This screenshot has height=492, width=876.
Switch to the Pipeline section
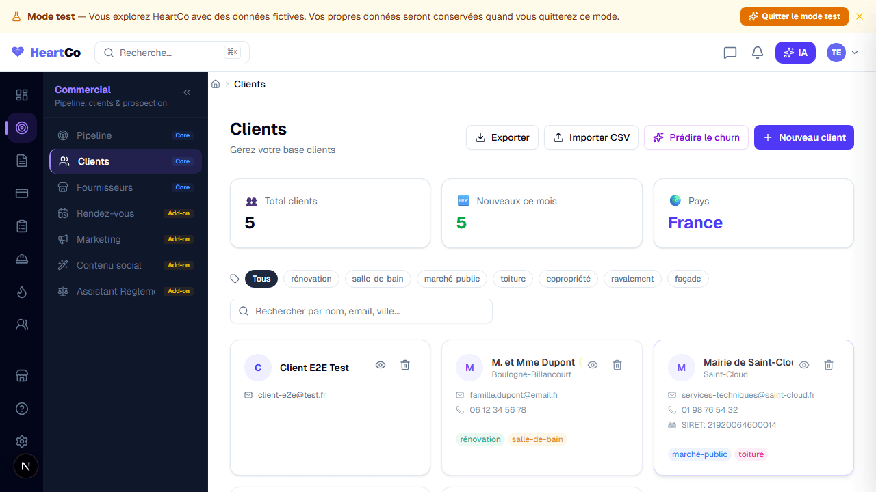coord(95,135)
